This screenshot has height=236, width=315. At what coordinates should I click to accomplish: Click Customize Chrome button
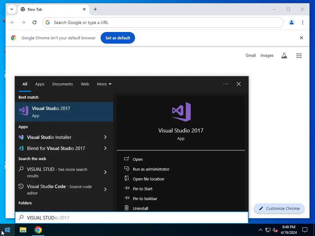(279, 209)
